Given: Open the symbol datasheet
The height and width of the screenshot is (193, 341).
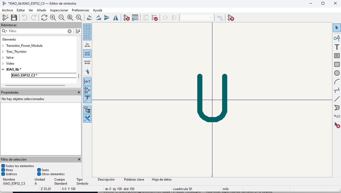Looking at the screenshot, I should [x=146, y=18].
